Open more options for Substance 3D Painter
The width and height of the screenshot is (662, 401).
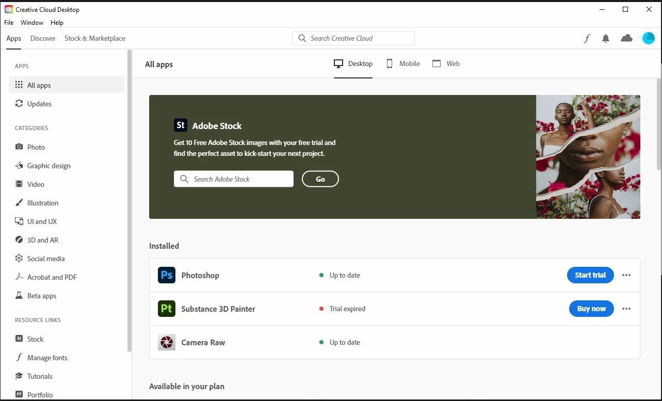point(626,309)
